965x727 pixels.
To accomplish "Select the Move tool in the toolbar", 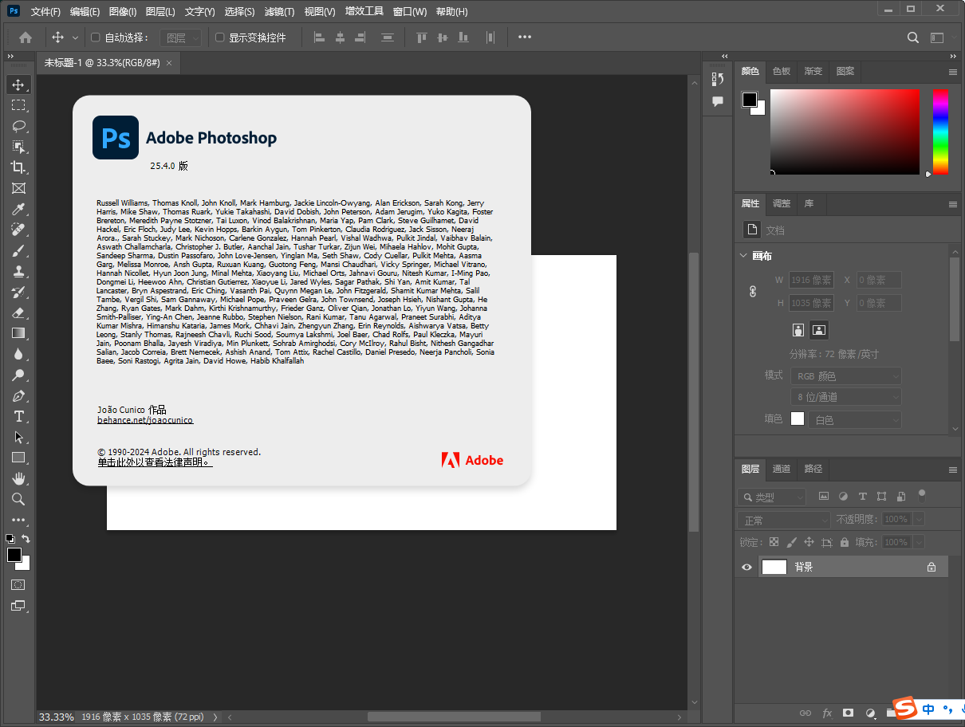I will pos(19,84).
